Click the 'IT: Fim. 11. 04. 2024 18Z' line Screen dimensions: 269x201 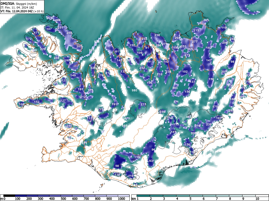click(x=17, y=8)
